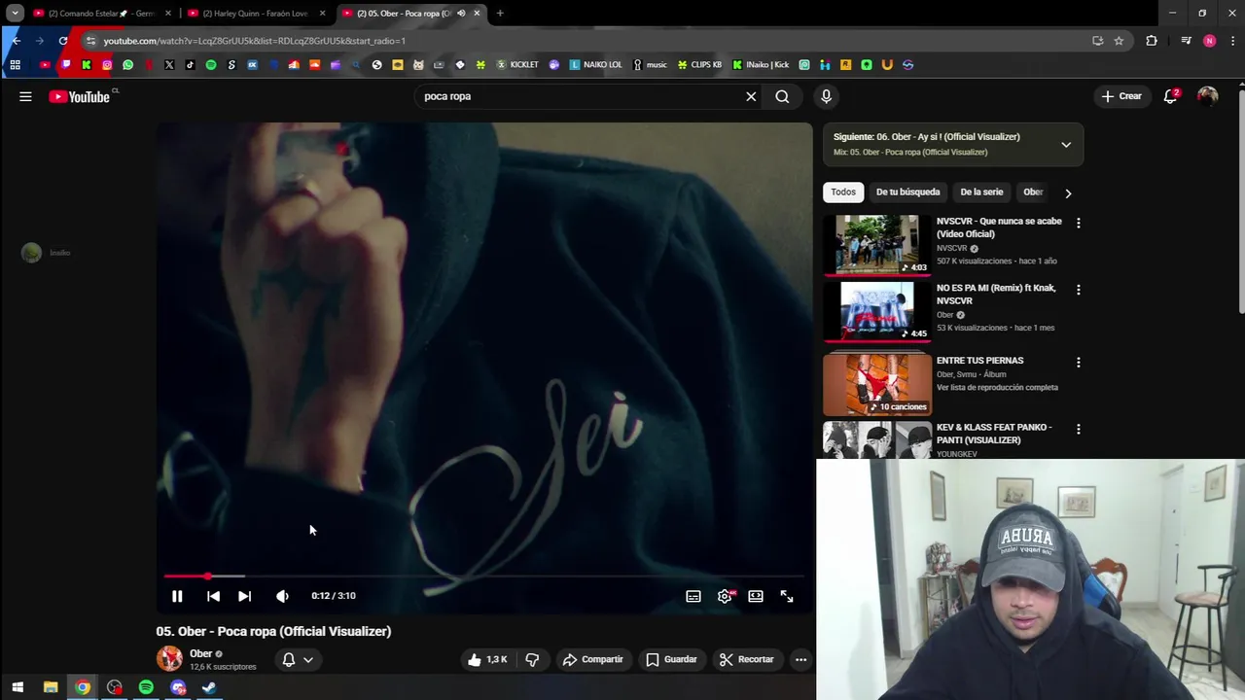This screenshot has width=1245, height=700.
Task: Dislike the video with thumbs-down button
Action: point(532,660)
